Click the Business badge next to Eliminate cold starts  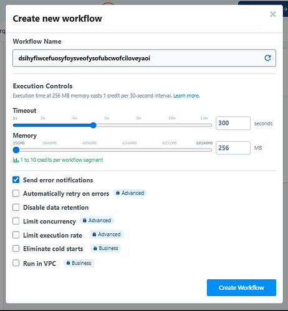(x=105, y=248)
